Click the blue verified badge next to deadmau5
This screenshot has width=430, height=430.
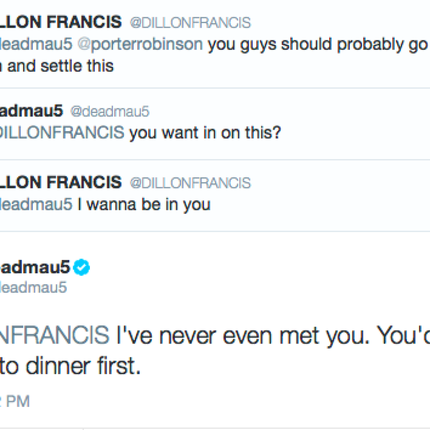point(81,268)
